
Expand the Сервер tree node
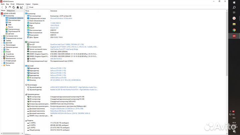(2, 41)
